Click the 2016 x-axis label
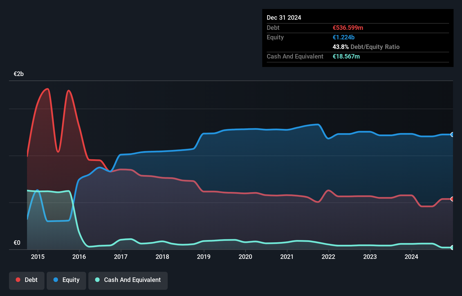This screenshot has height=296, width=462. tap(79, 257)
